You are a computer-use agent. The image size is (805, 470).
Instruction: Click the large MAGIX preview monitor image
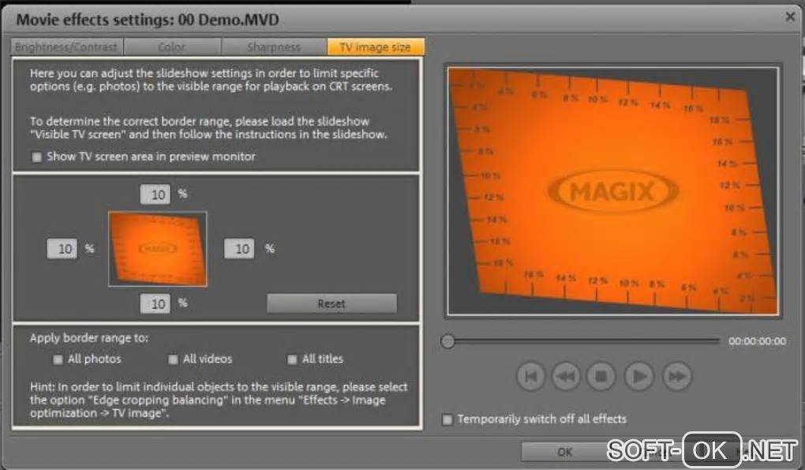point(613,191)
